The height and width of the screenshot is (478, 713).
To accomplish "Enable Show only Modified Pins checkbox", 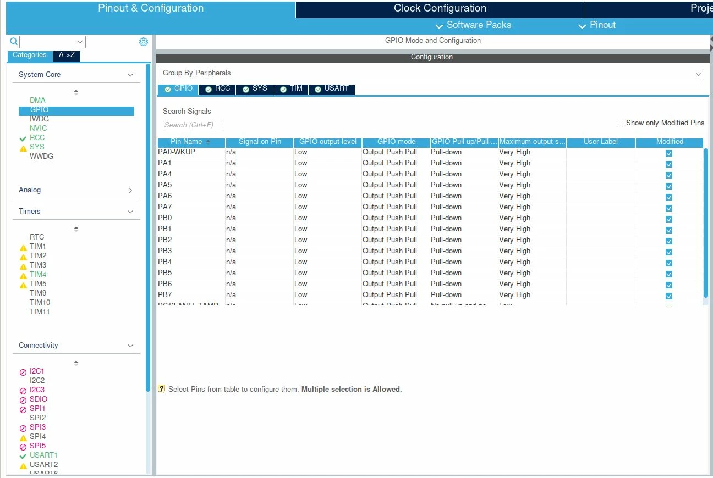I will (x=620, y=124).
